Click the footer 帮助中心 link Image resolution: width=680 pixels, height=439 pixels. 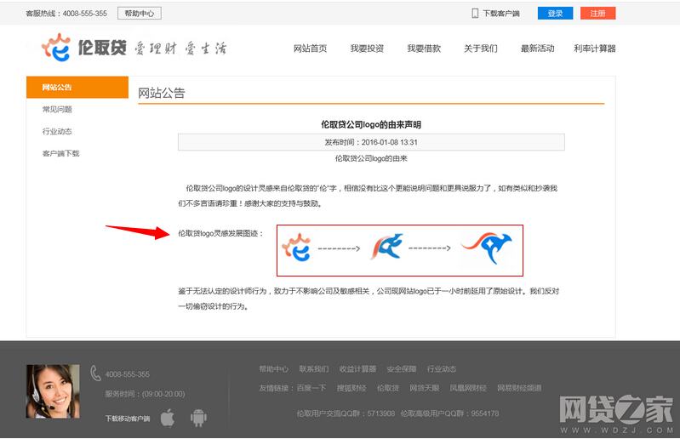(274, 368)
